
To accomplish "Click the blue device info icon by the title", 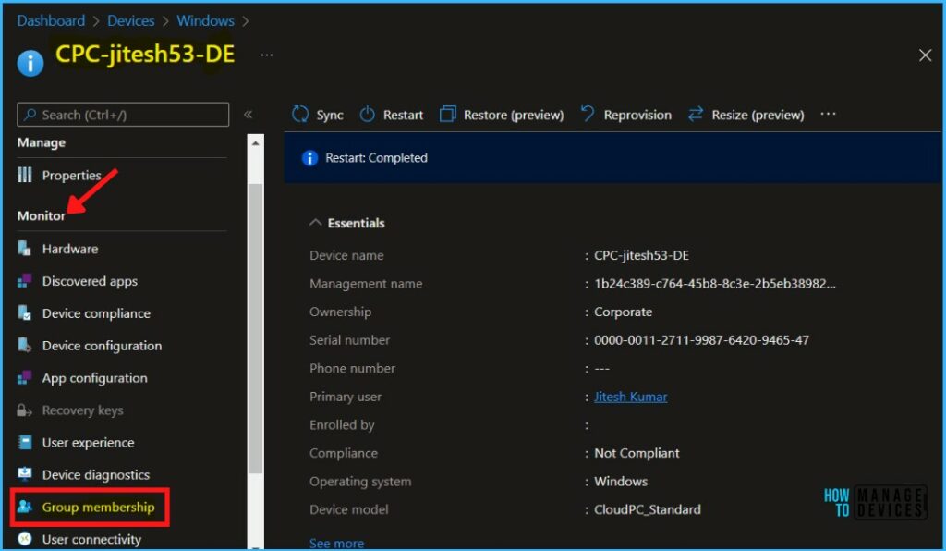I will 30,63.
